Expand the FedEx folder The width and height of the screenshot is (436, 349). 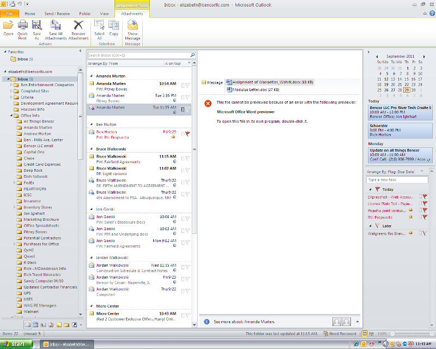point(15,183)
